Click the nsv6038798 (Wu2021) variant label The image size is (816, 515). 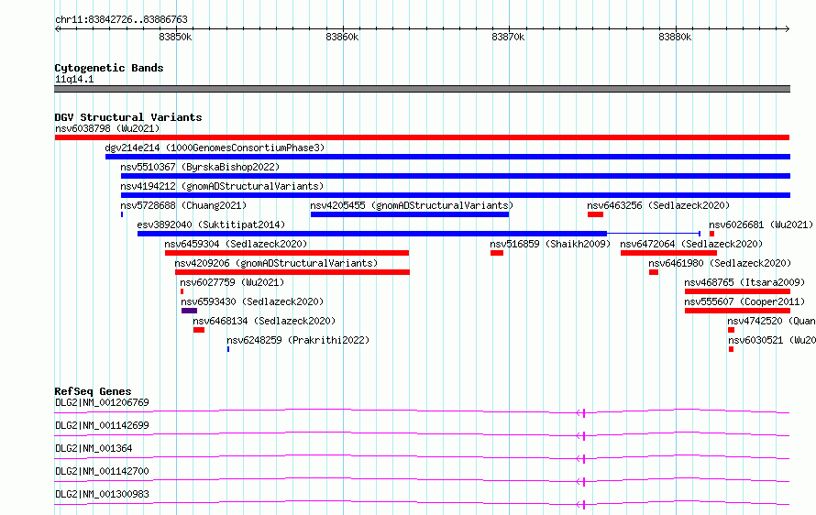[107, 128]
